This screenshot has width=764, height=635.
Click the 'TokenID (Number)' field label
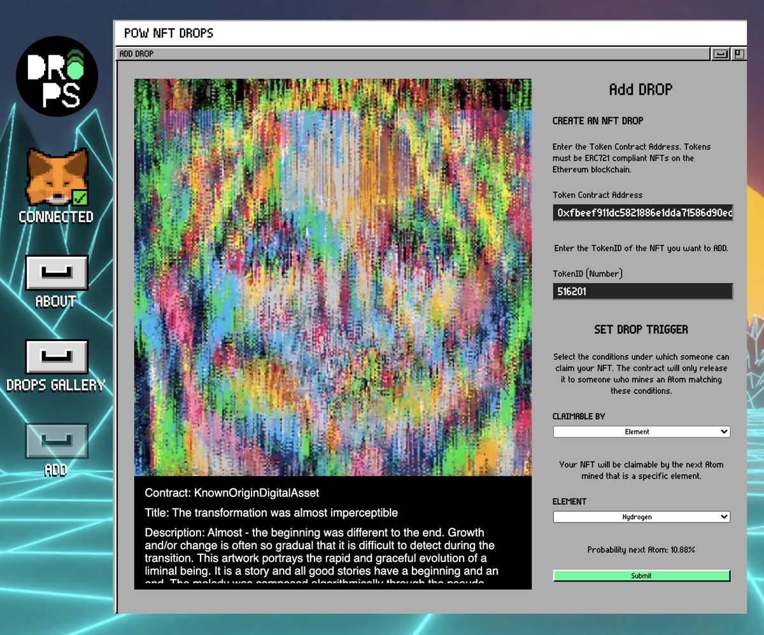click(x=588, y=274)
